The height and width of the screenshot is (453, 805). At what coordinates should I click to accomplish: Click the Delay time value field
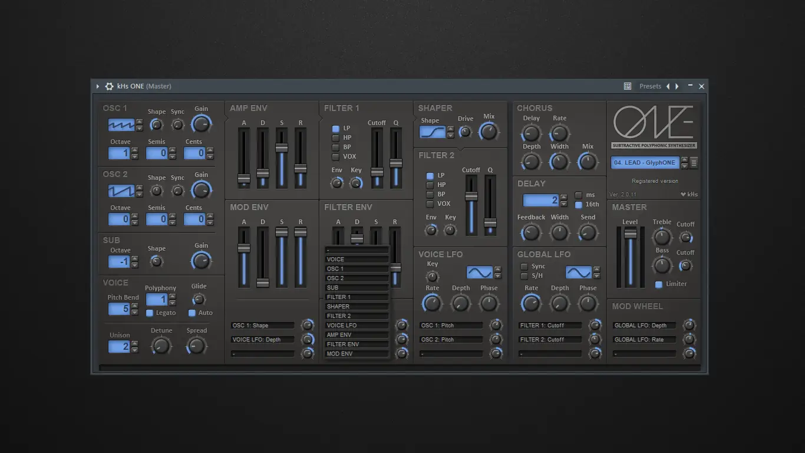(x=541, y=201)
